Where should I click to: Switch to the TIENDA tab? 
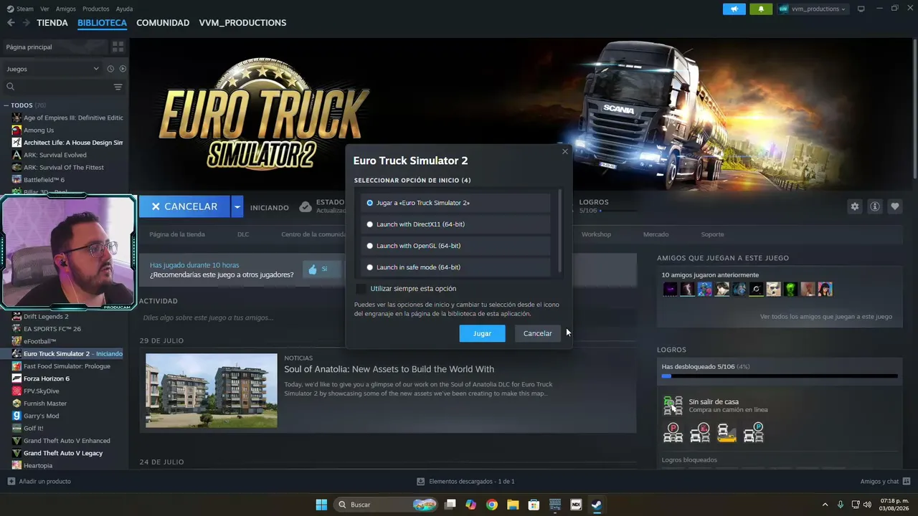tap(52, 23)
